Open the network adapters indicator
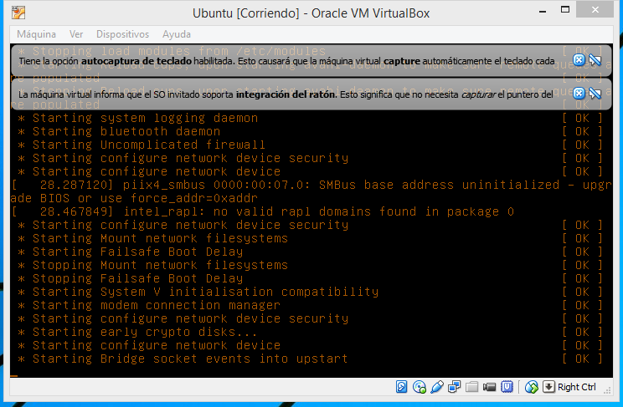Image resolution: width=623 pixels, height=407 pixels. coord(454,387)
